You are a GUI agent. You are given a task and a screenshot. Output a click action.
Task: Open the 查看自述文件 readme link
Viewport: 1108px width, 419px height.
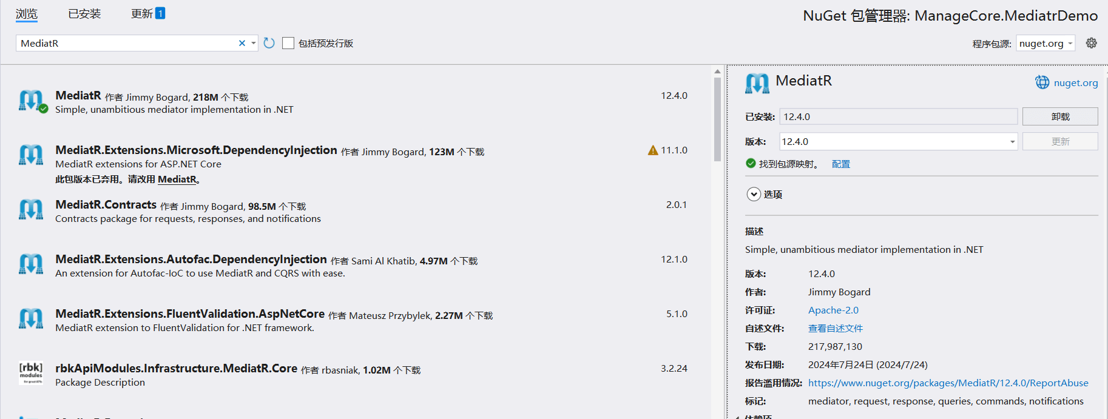pos(836,328)
